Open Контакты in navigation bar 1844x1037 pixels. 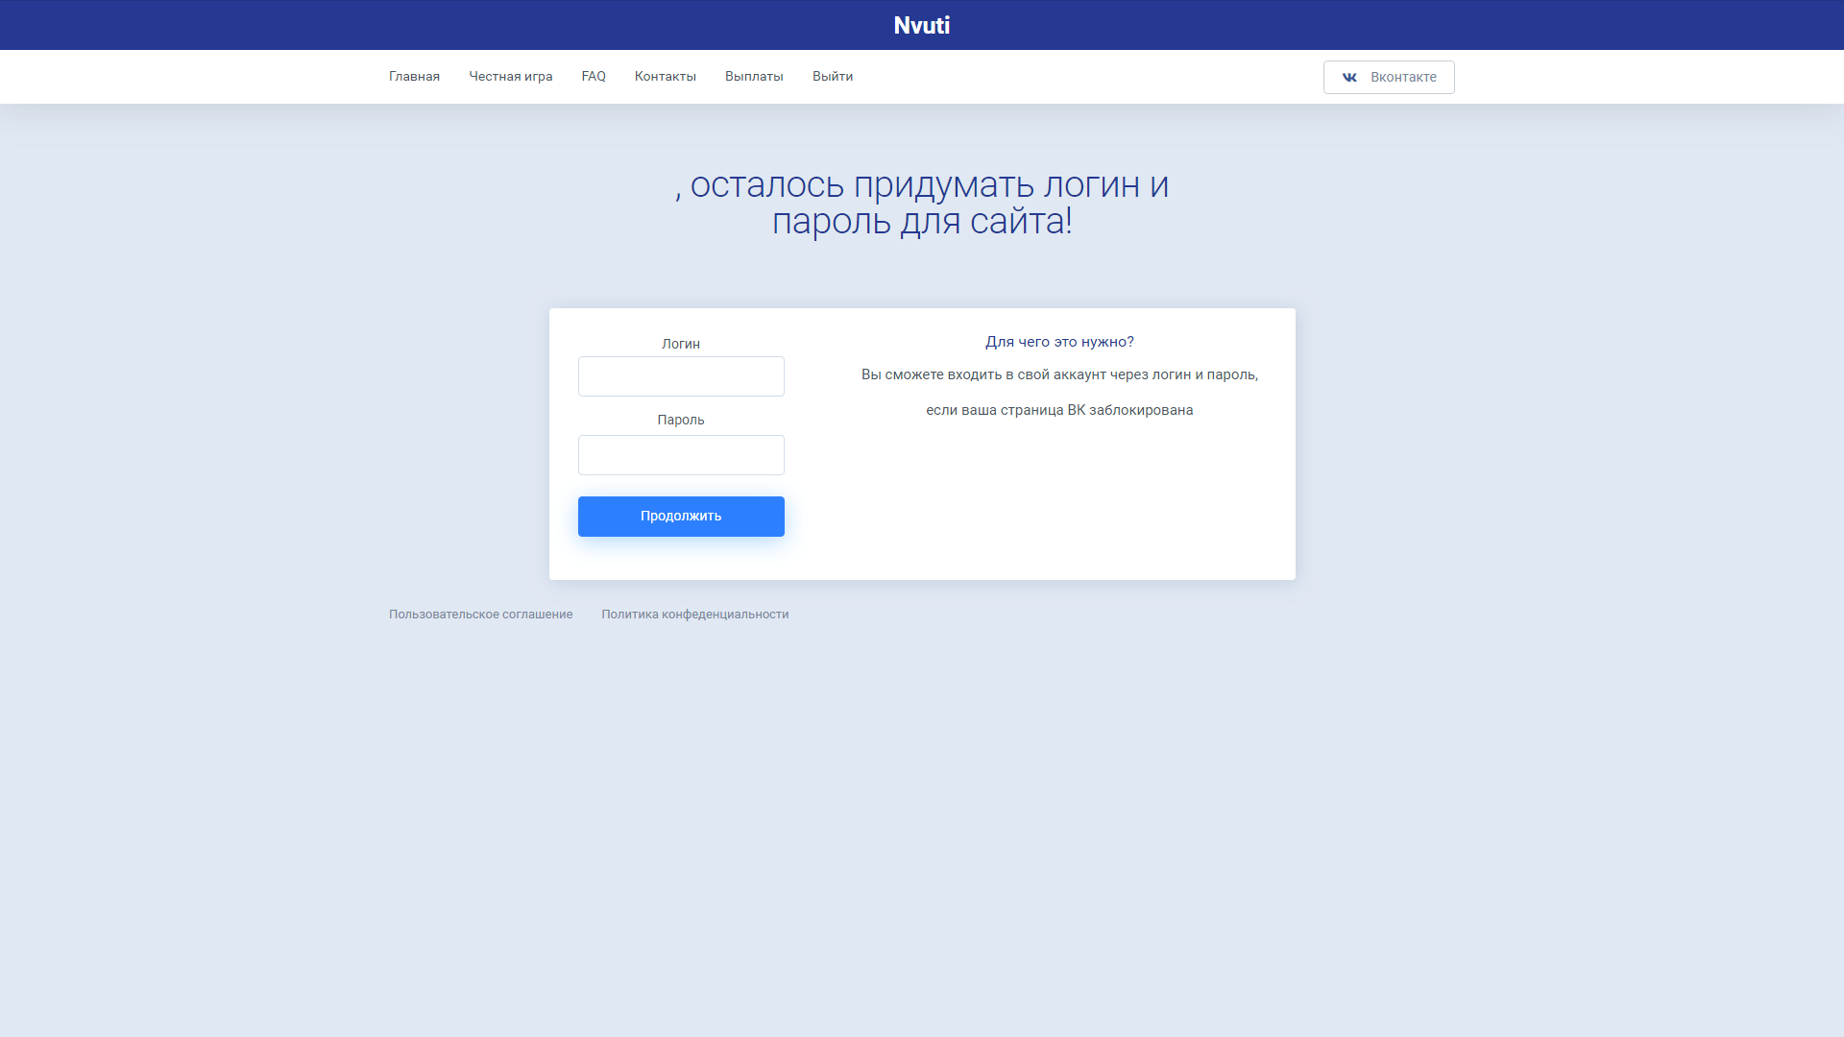click(x=665, y=77)
